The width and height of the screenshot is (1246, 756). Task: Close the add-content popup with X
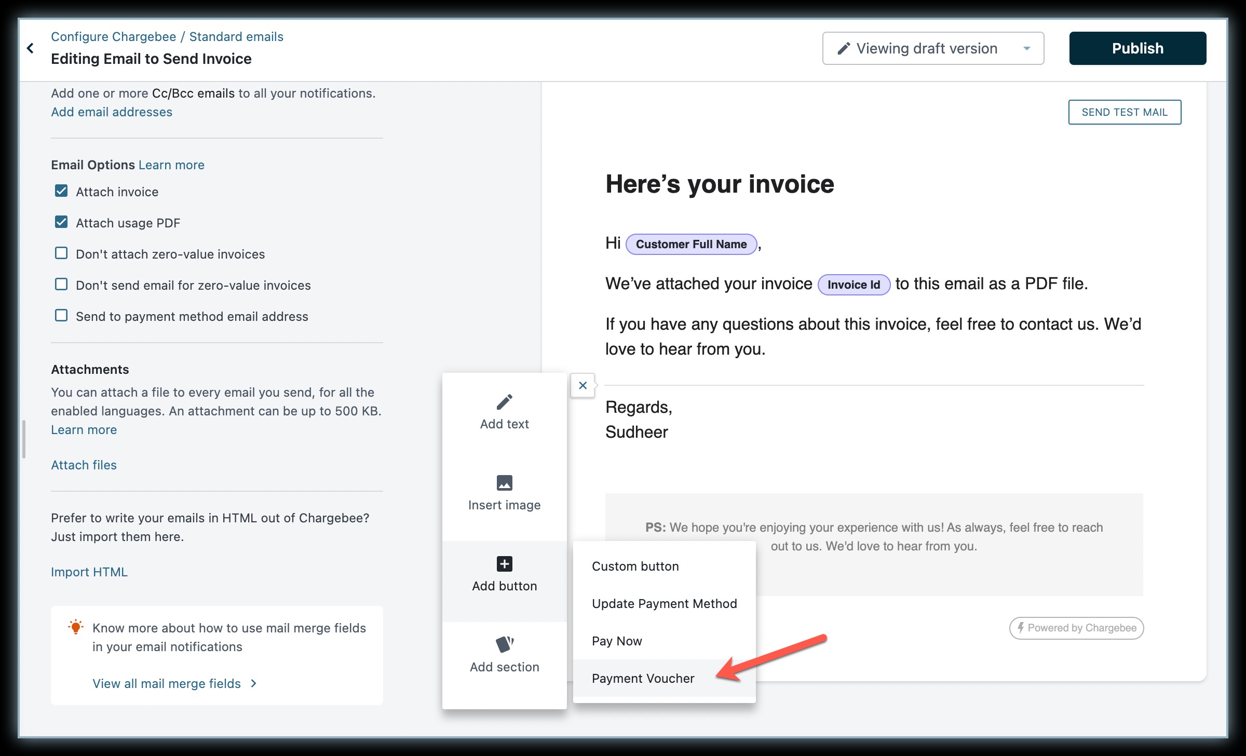[x=583, y=385]
